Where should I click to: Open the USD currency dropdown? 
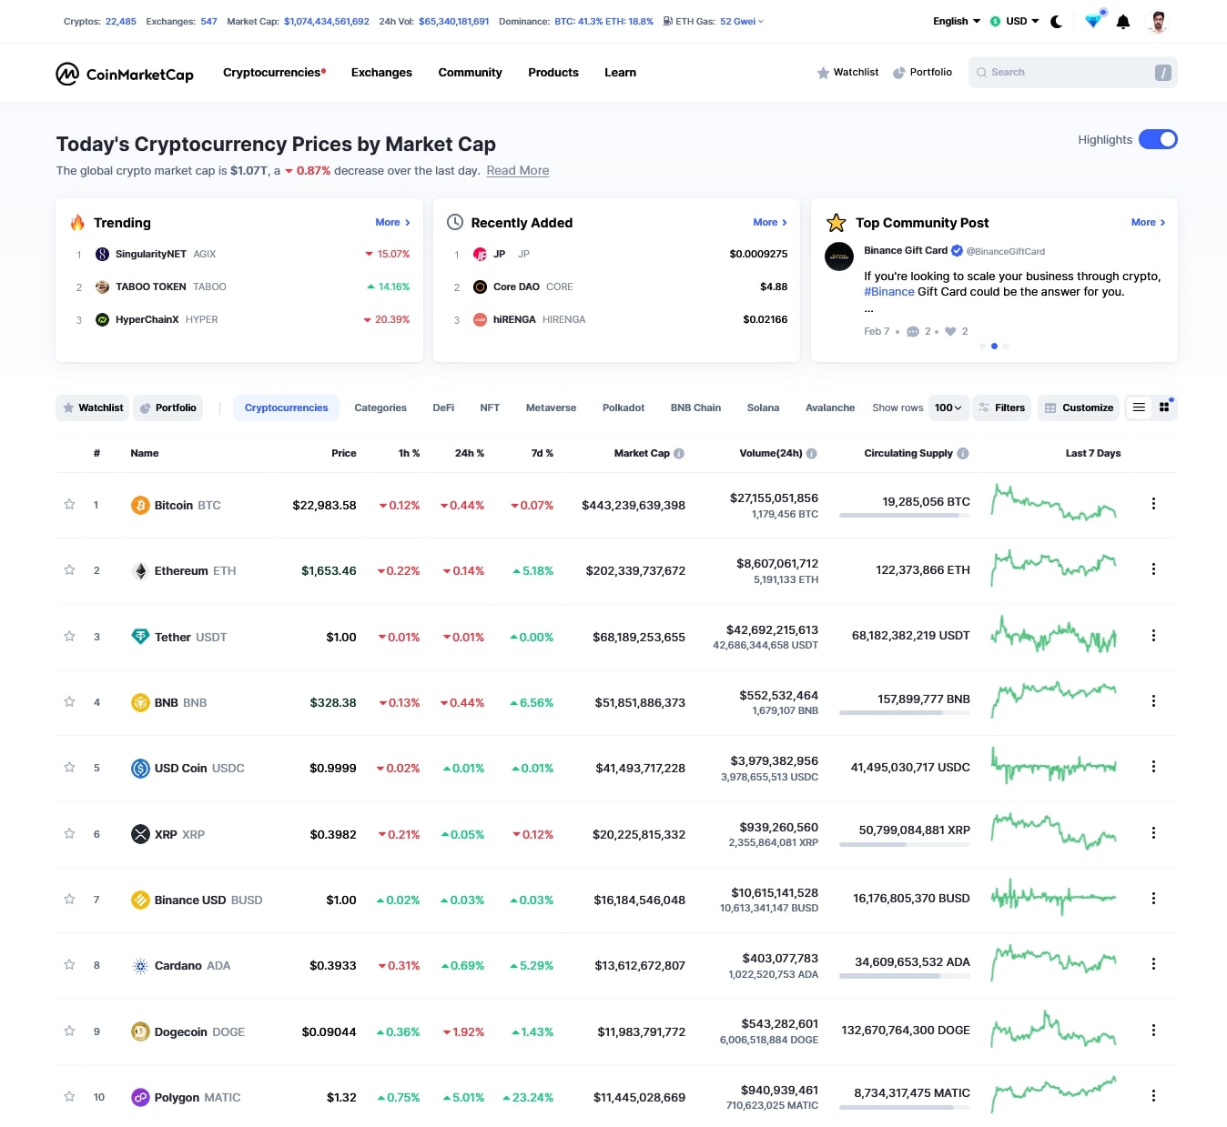tap(1015, 21)
